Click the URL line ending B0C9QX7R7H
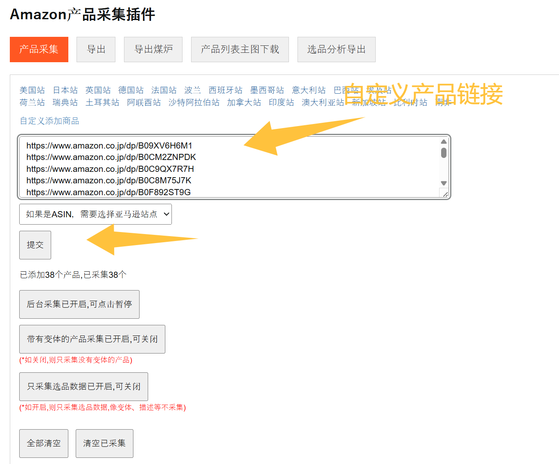Viewport: 559px width, 464px height. pyautogui.click(x=110, y=169)
